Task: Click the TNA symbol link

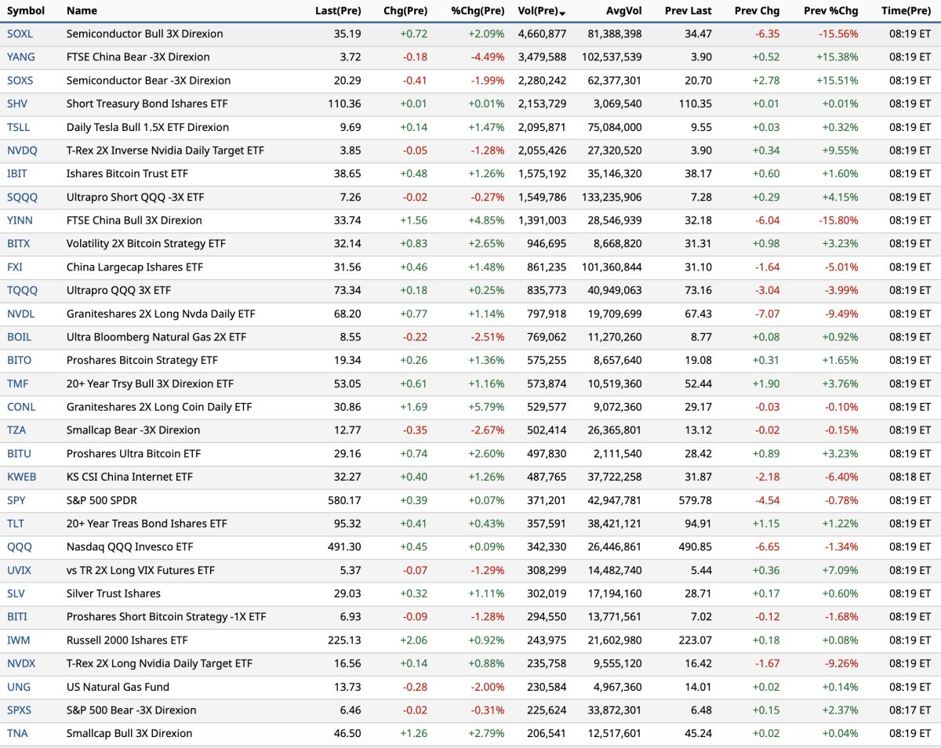Action: (x=17, y=734)
